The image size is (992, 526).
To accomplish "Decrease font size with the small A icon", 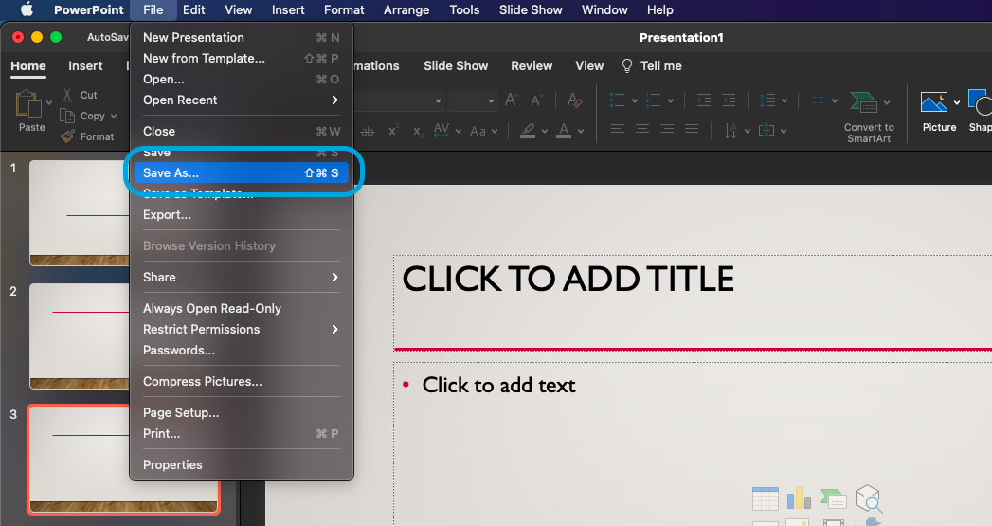I will coord(536,100).
